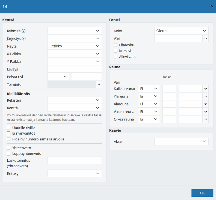The height and width of the screenshot is (200, 216).
Task: Check the Ei rivinvaihtoa option
Action: [x=8, y=133]
